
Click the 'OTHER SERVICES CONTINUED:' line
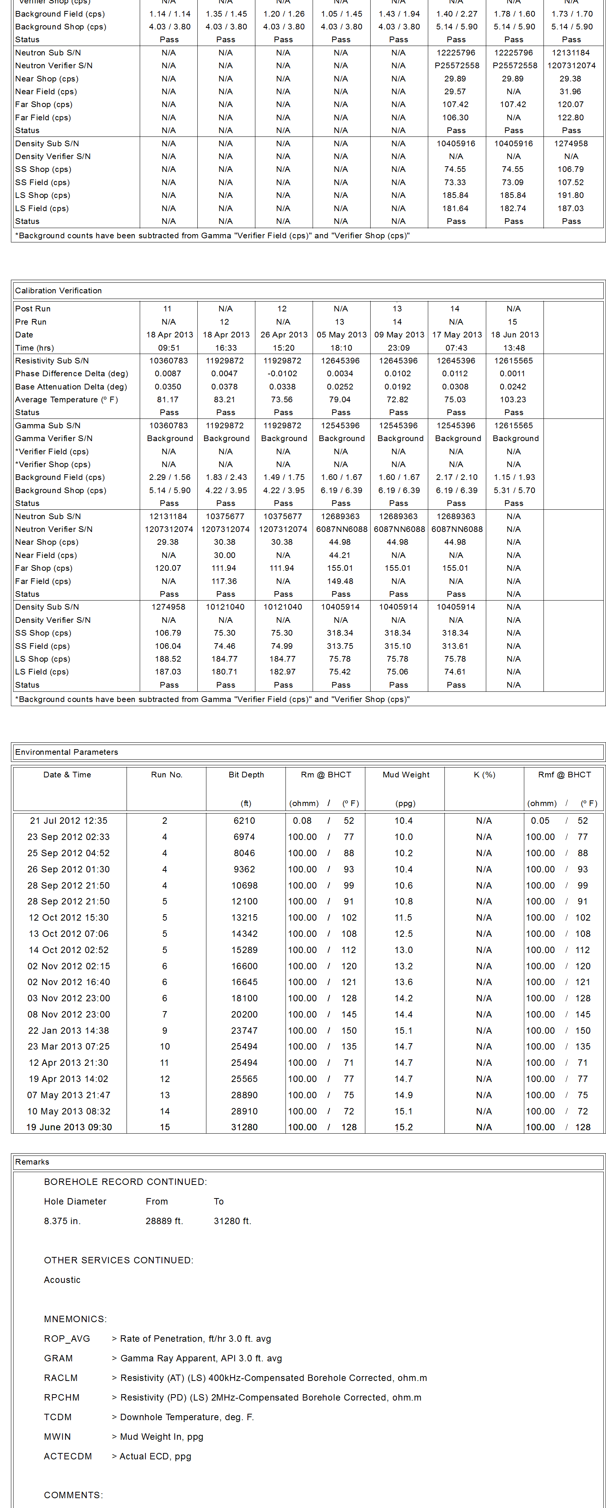(119, 1260)
